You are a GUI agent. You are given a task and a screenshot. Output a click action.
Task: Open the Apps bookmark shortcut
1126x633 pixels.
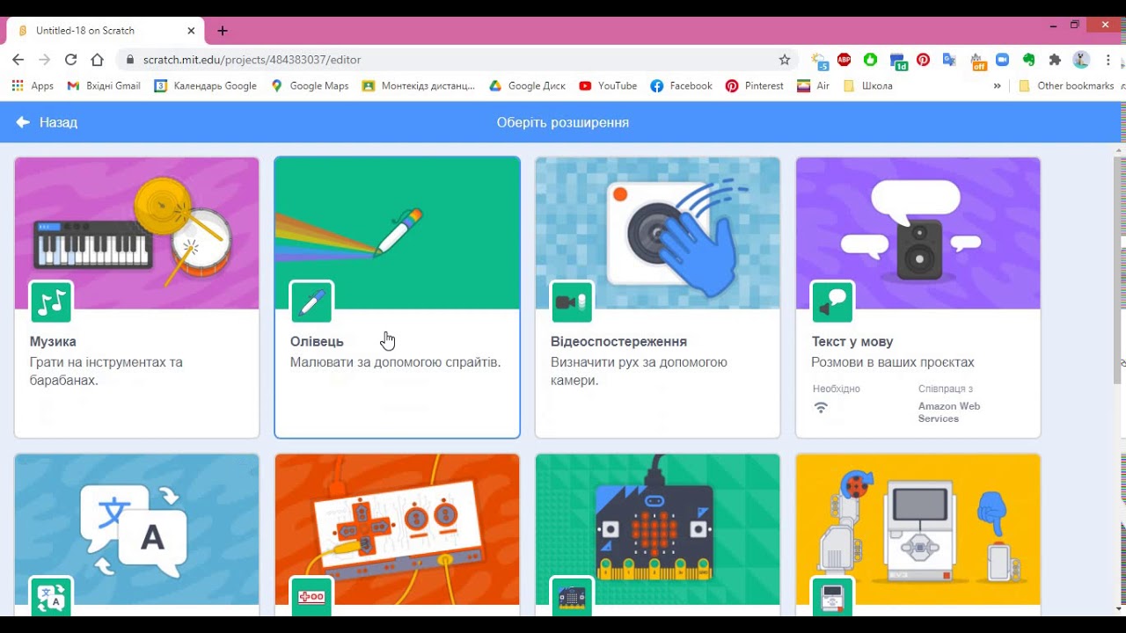pos(33,86)
